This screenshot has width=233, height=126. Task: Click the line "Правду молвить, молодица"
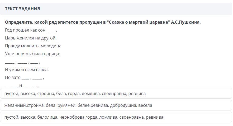coord(33,46)
